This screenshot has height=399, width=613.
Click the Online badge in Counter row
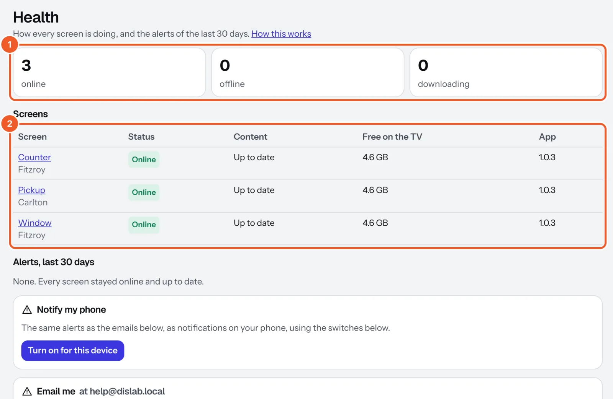point(144,160)
